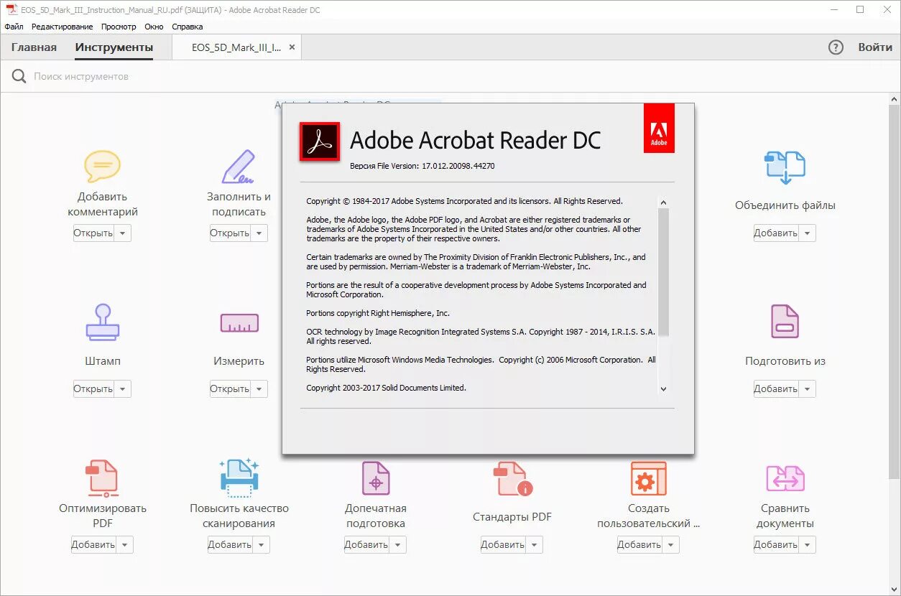Viewport: 901px width, 596px height.
Task: Switch to the Главная tab
Action: [x=34, y=47]
